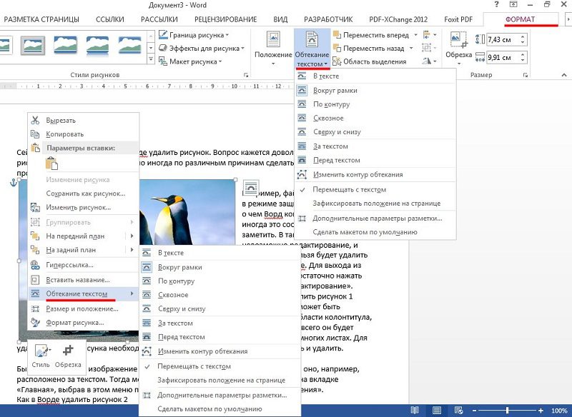Viewport: 572px width, 417px height.
Task: Choose За текстом in the context submenu
Action: click(x=220, y=323)
